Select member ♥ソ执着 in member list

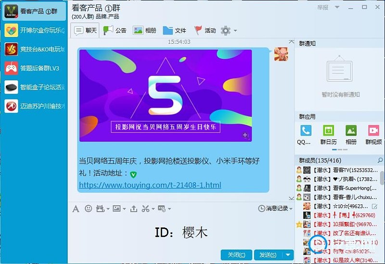[337, 179]
